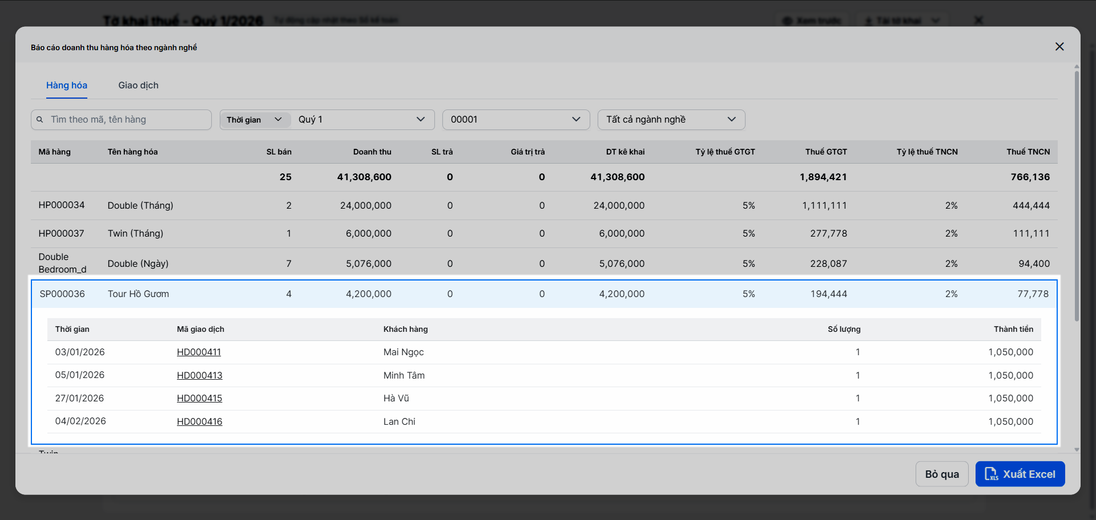Click customer name Mai Ngọc
Screen dimensions: 1096x520
click(404, 352)
